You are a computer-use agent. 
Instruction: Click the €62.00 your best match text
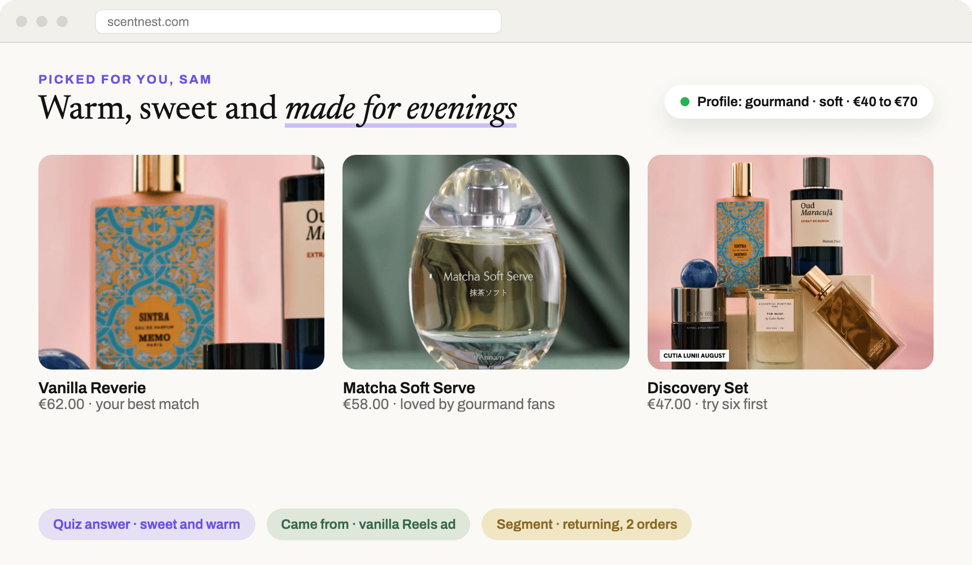tap(119, 405)
